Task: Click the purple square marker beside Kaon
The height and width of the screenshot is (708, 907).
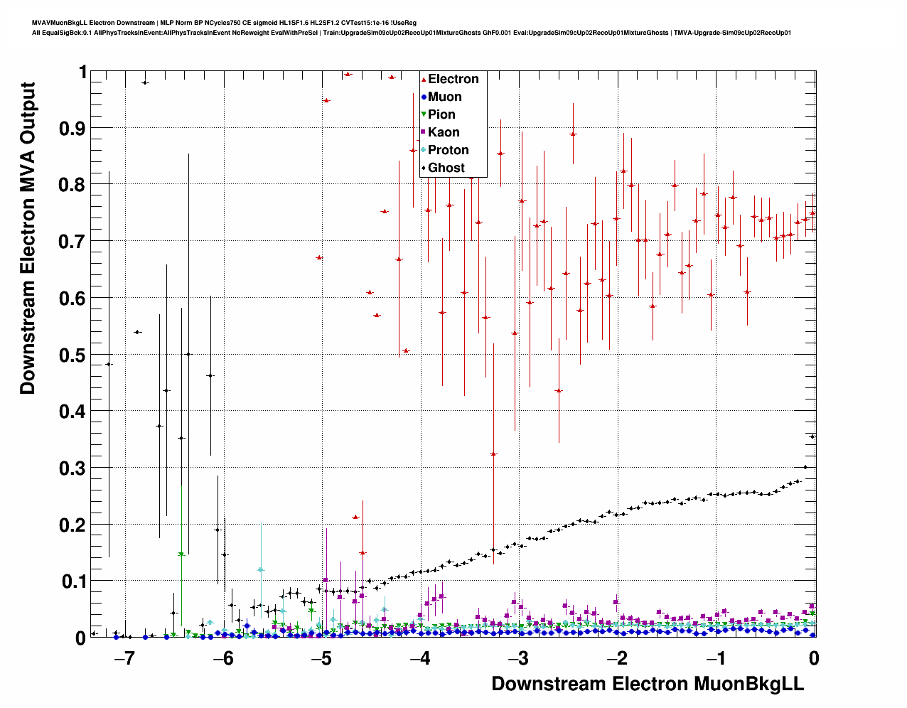Action: point(424,133)
